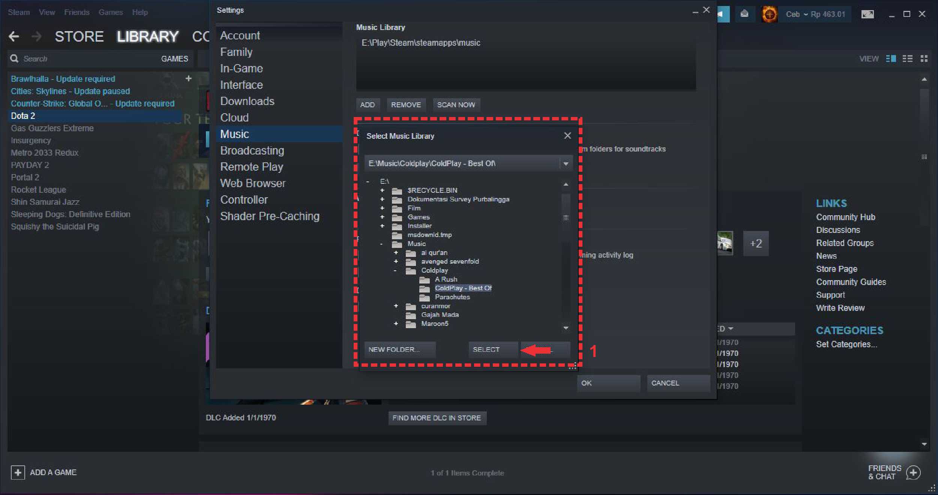Open the music library path dropdown
Screen dimensions: 938x495
[566, 163]
